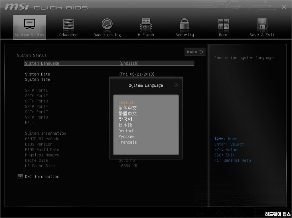Open the Advanced sliders icon
Viewport: 292px width, 218px height.
(68, 24)
